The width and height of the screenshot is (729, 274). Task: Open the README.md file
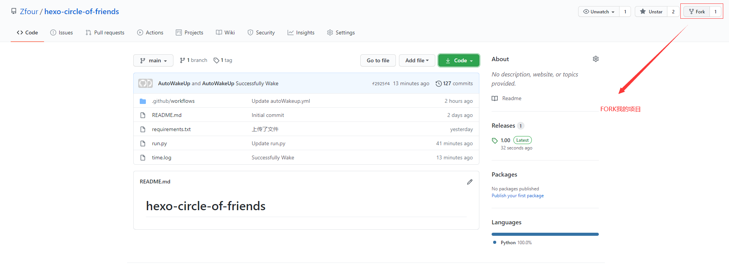(x=167, y=115)
